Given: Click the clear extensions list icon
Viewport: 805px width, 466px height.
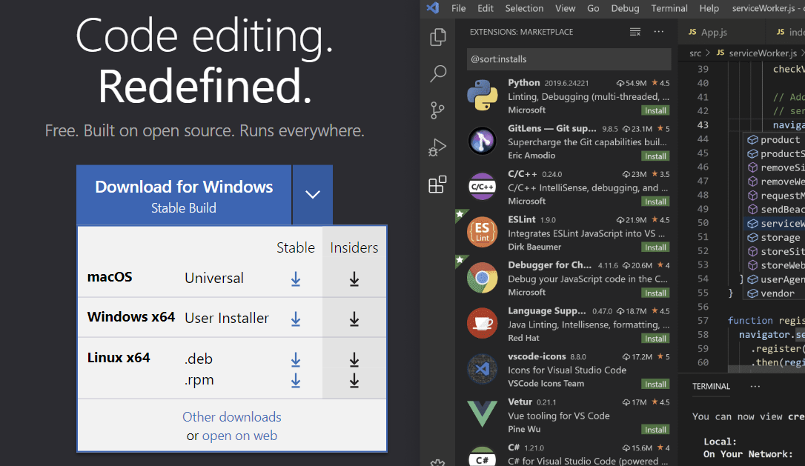Looking at the screenshot, I should click(635, 32).
